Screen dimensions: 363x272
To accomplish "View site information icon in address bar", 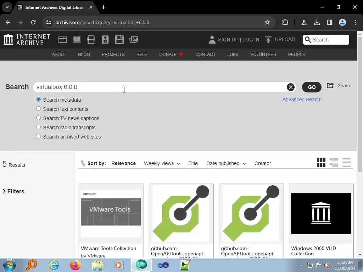I will tap(48, 22).
